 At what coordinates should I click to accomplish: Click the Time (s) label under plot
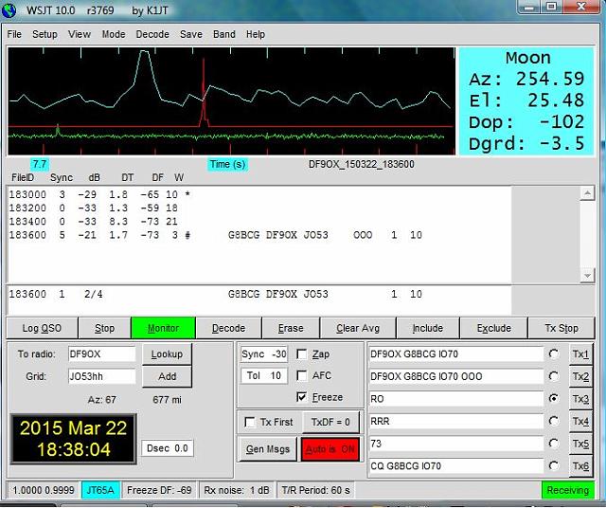click(x=227, y=164)
